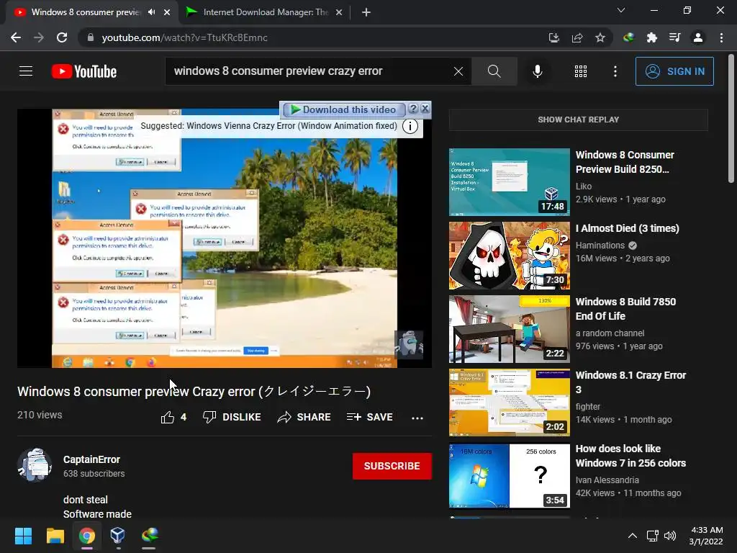Open the Chrome profile icon
This screenshot has width=737, height=553.
tap(698, 37)
